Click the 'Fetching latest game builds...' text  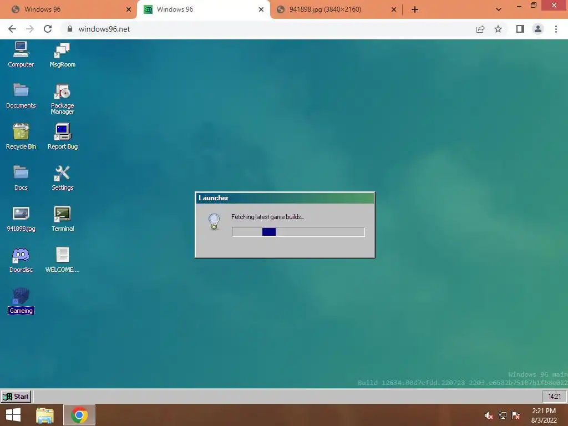point(268,217)
